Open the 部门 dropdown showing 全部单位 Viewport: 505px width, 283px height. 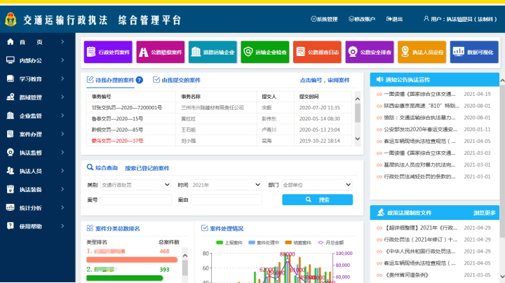(317, 185)
